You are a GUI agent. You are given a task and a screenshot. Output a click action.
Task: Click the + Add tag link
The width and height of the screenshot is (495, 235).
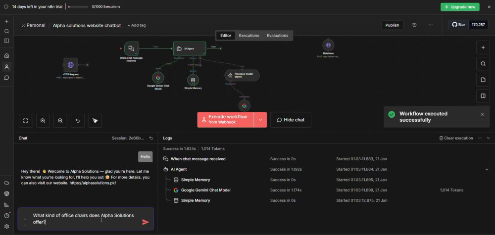tap(137, 25)
